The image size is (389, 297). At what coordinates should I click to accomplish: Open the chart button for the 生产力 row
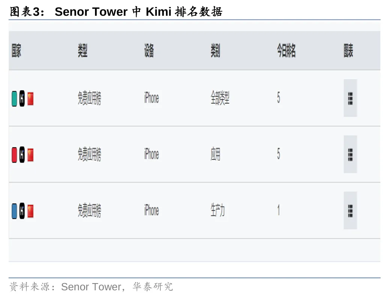pyautogui.click(x=350, y=210)
